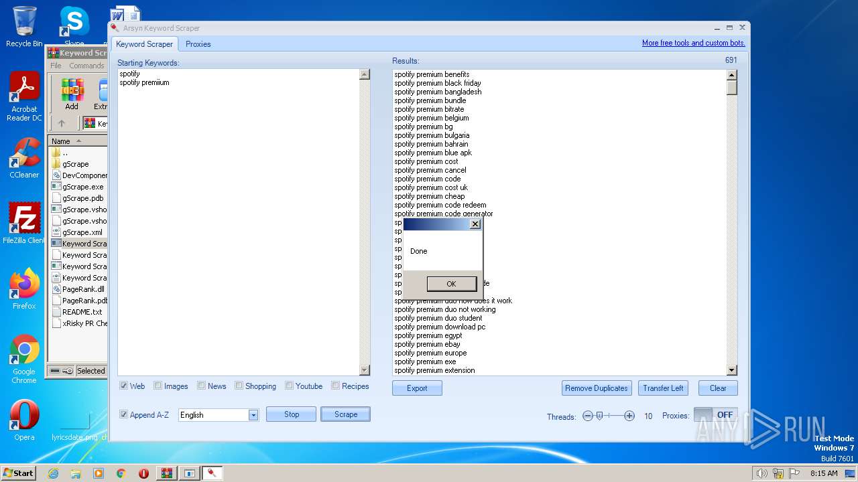Open Acrobat Reader DC shortcut

pyautogui.click(x=24, y=96)
